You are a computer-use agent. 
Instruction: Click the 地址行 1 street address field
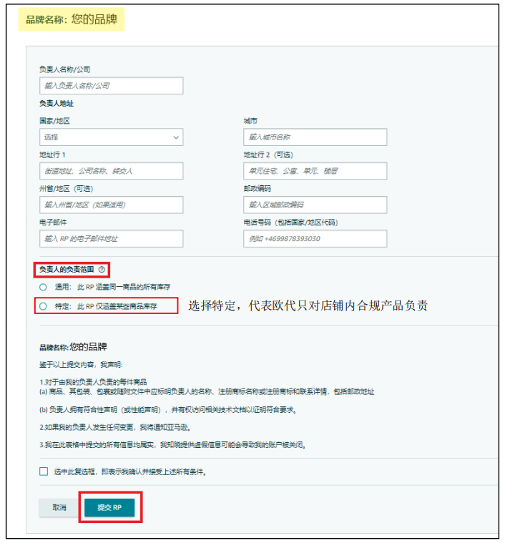[x=111, y=171]
